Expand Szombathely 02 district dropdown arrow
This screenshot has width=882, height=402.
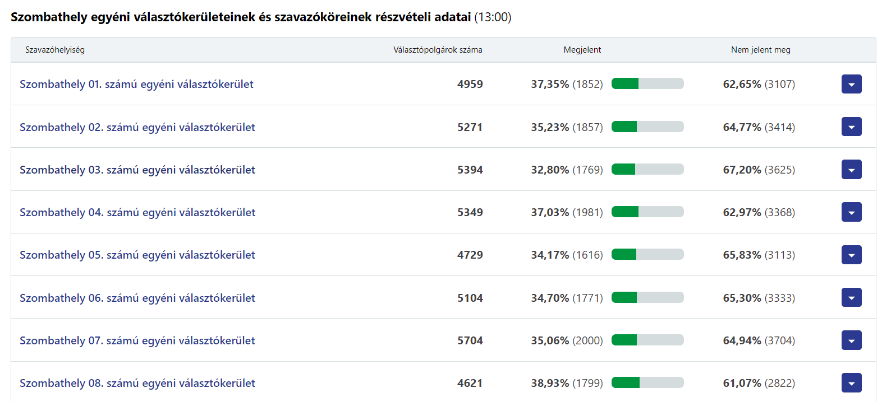pos(851,127)
